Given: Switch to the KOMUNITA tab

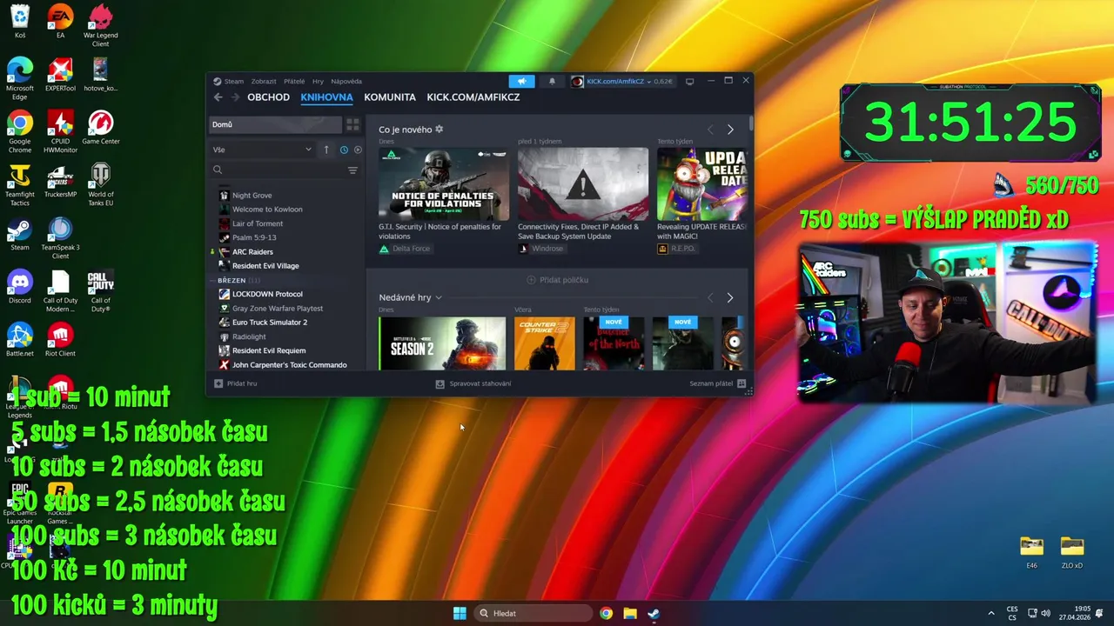Looking at the screenshot, I should [x=390, y=97].
